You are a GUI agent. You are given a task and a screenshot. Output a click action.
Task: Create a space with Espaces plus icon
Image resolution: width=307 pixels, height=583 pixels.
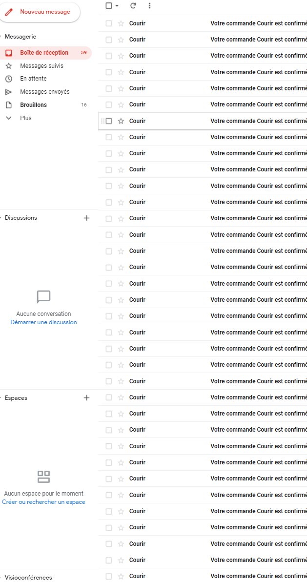[86, 398]
